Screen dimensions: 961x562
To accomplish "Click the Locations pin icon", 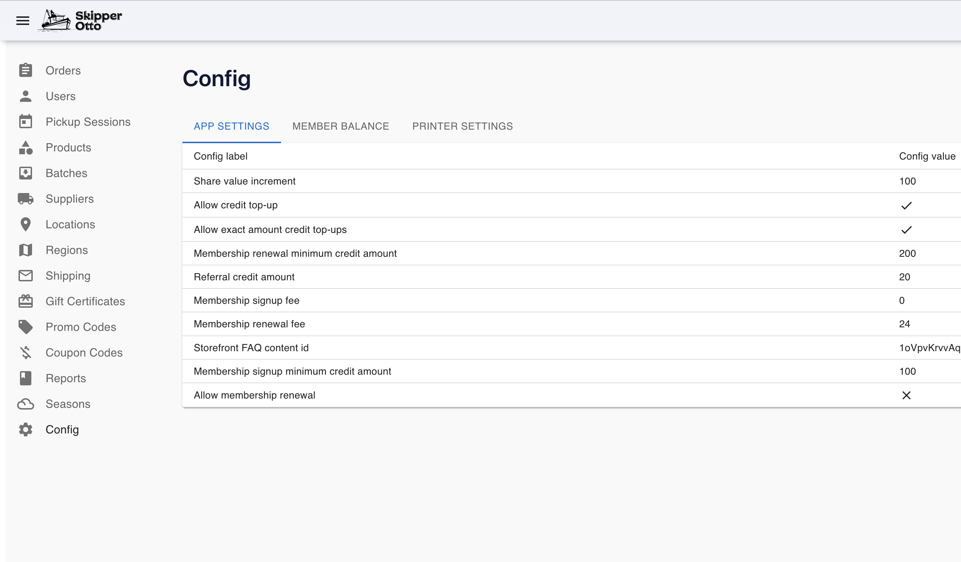I will point(26,224).
